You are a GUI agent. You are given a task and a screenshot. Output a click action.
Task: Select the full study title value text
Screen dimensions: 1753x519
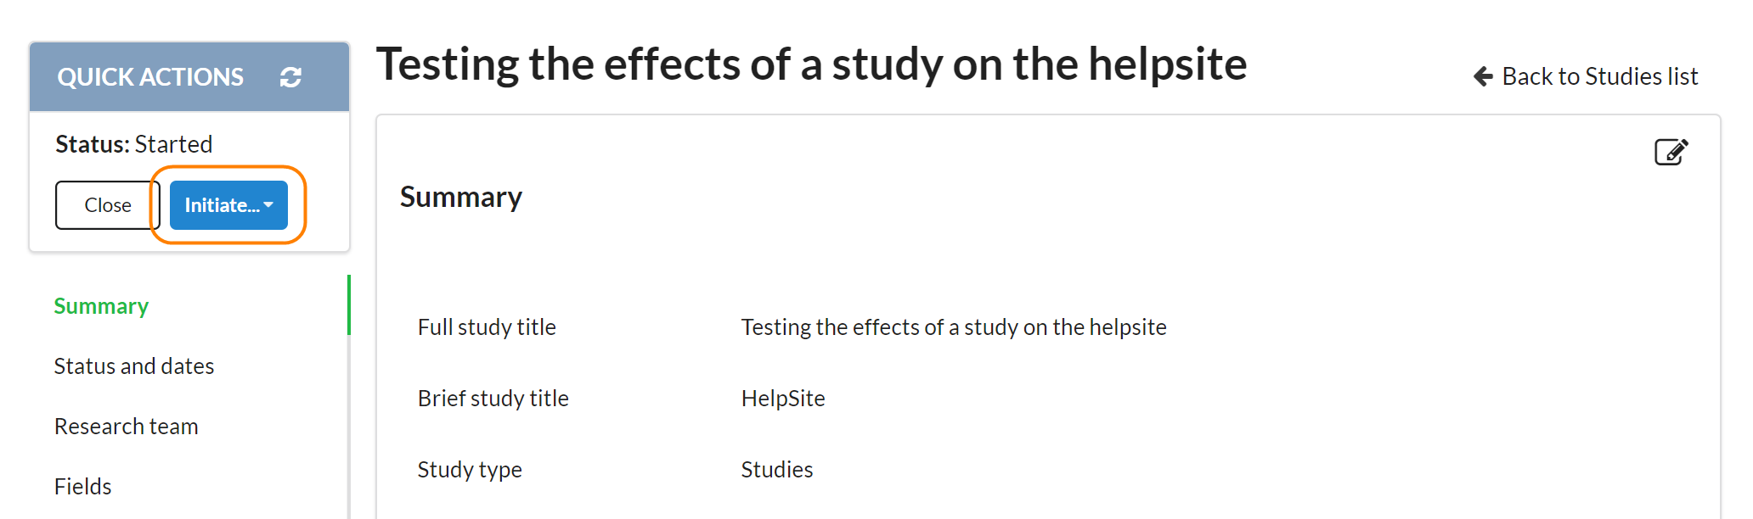(954, 327)
